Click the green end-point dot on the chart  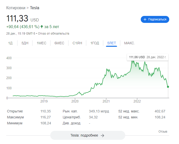tap(168, 87)
